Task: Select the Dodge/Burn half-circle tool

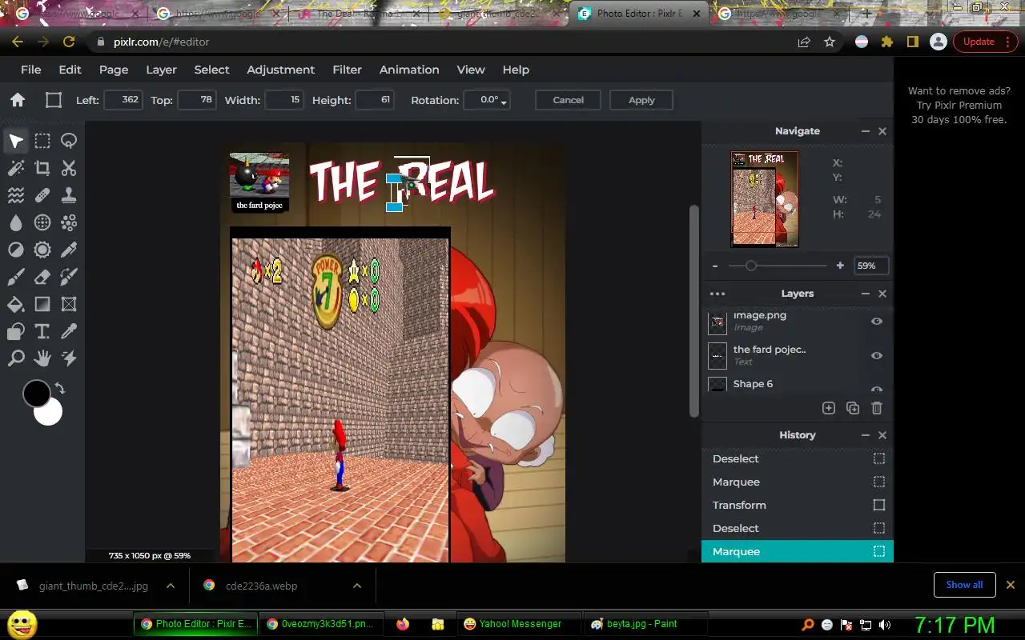Action: point(16,250)
